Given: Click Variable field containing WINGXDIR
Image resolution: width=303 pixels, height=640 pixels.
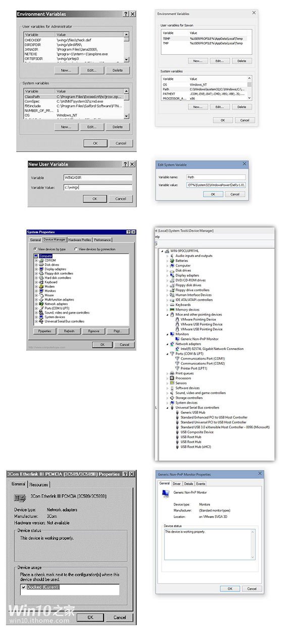Looking at the screenshot, I should tap(98, 178).
